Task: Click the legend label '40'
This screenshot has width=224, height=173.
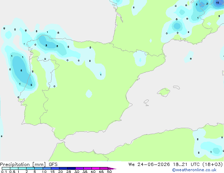Action: pos(93,172)
